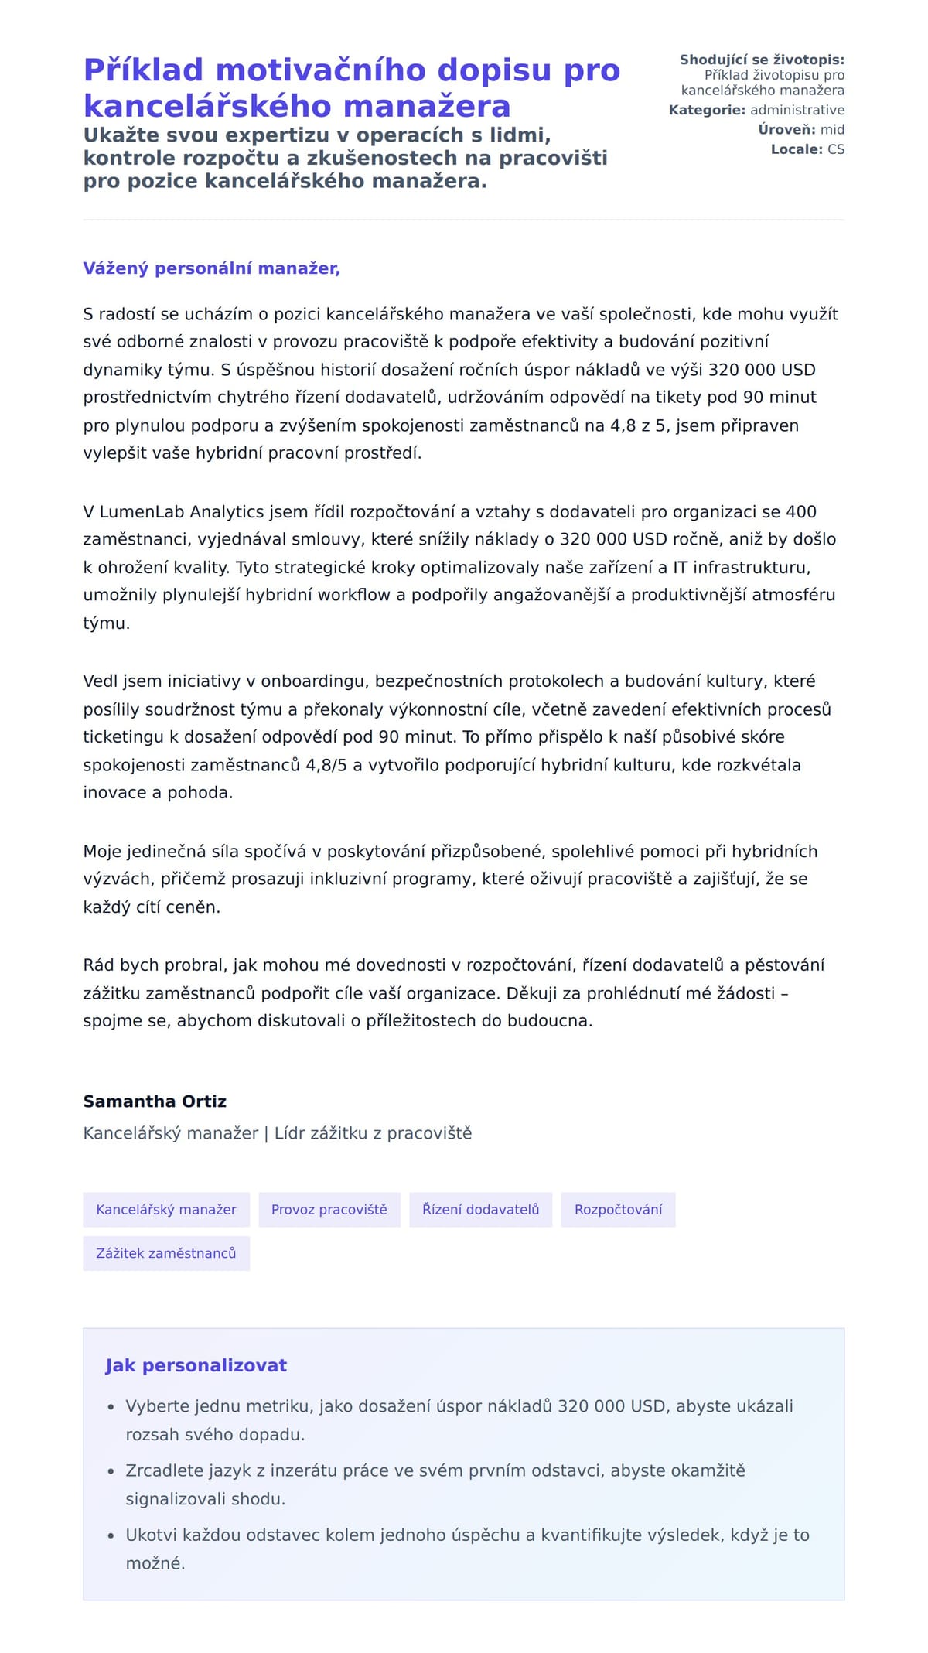
Task: Click the 'Kategorie: administrative' metadata line
Action: (756, 110)
